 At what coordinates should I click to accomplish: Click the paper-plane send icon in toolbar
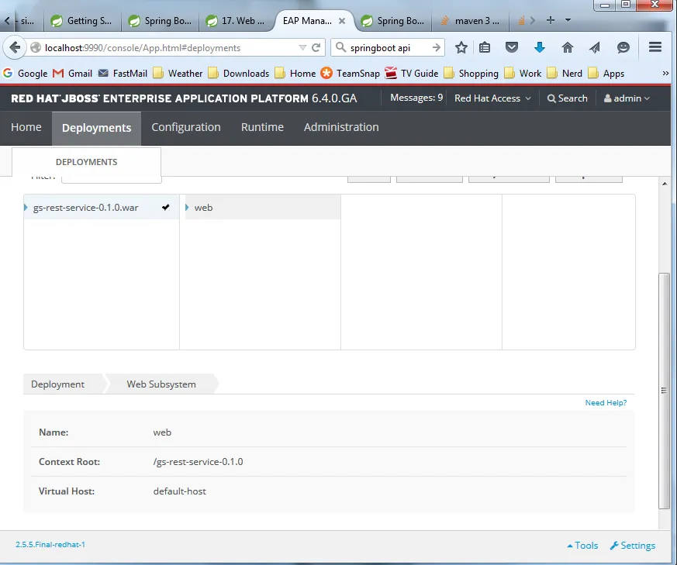pos(595,47)
